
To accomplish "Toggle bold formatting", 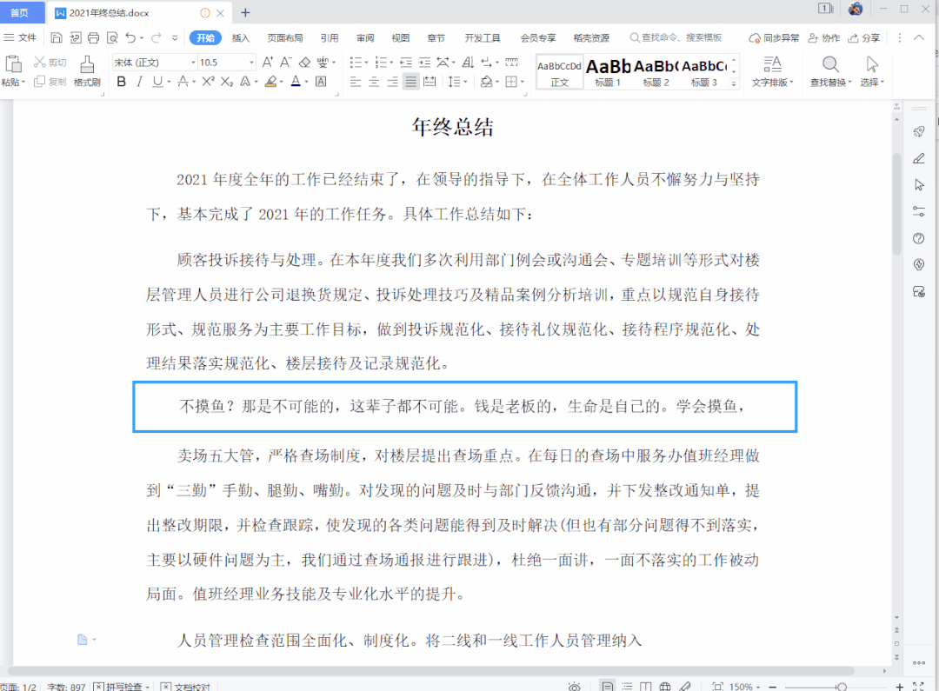I will click(x=121, y=80).
